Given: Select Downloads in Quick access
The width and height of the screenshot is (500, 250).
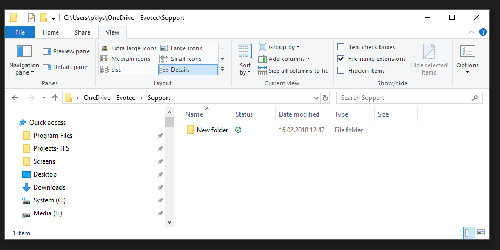Looking at the screenshot, I should [49, 187].
